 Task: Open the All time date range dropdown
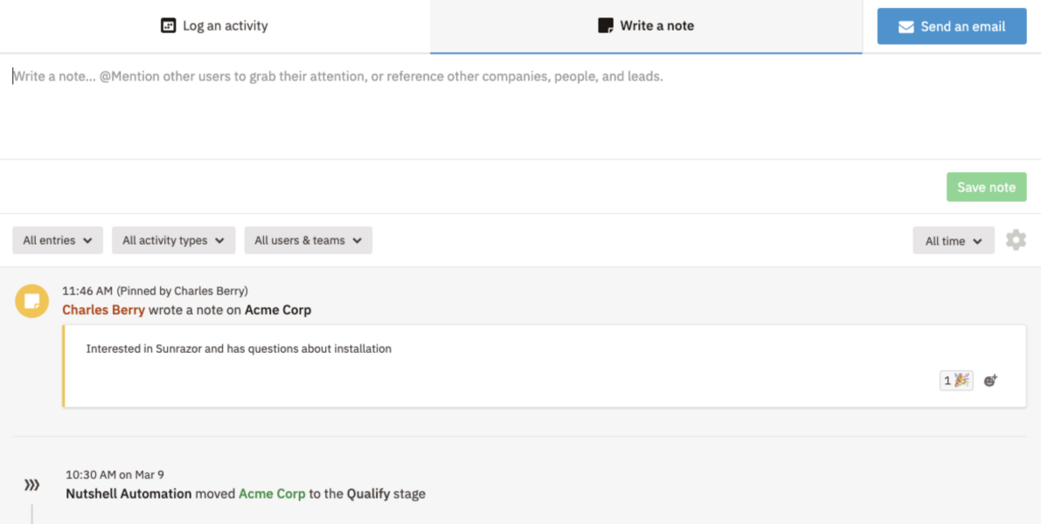pos(953,239)
